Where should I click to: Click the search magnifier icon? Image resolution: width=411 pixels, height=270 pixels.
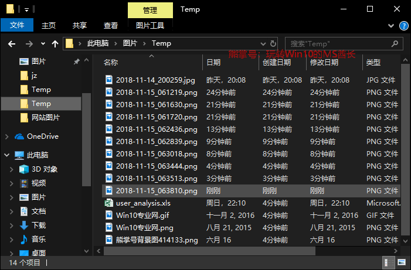pyautogui.click(x=395, y=43)
